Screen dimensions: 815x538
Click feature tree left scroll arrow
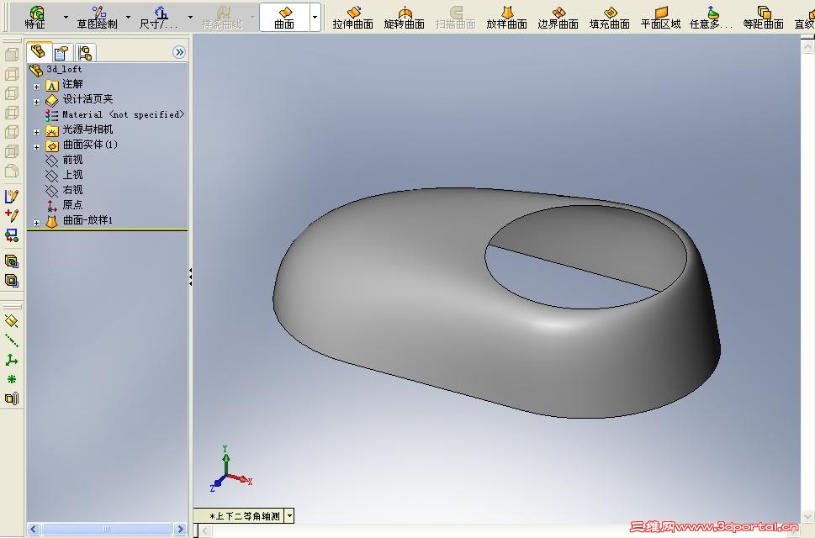[34, 529]
